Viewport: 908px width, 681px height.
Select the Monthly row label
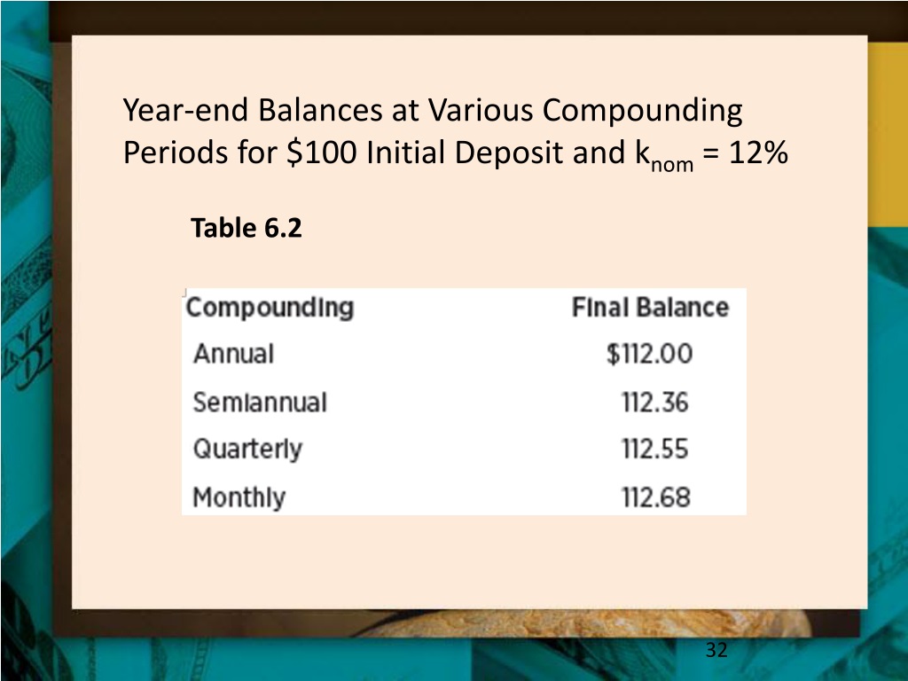pyautogui.click(x=239, y=497)
